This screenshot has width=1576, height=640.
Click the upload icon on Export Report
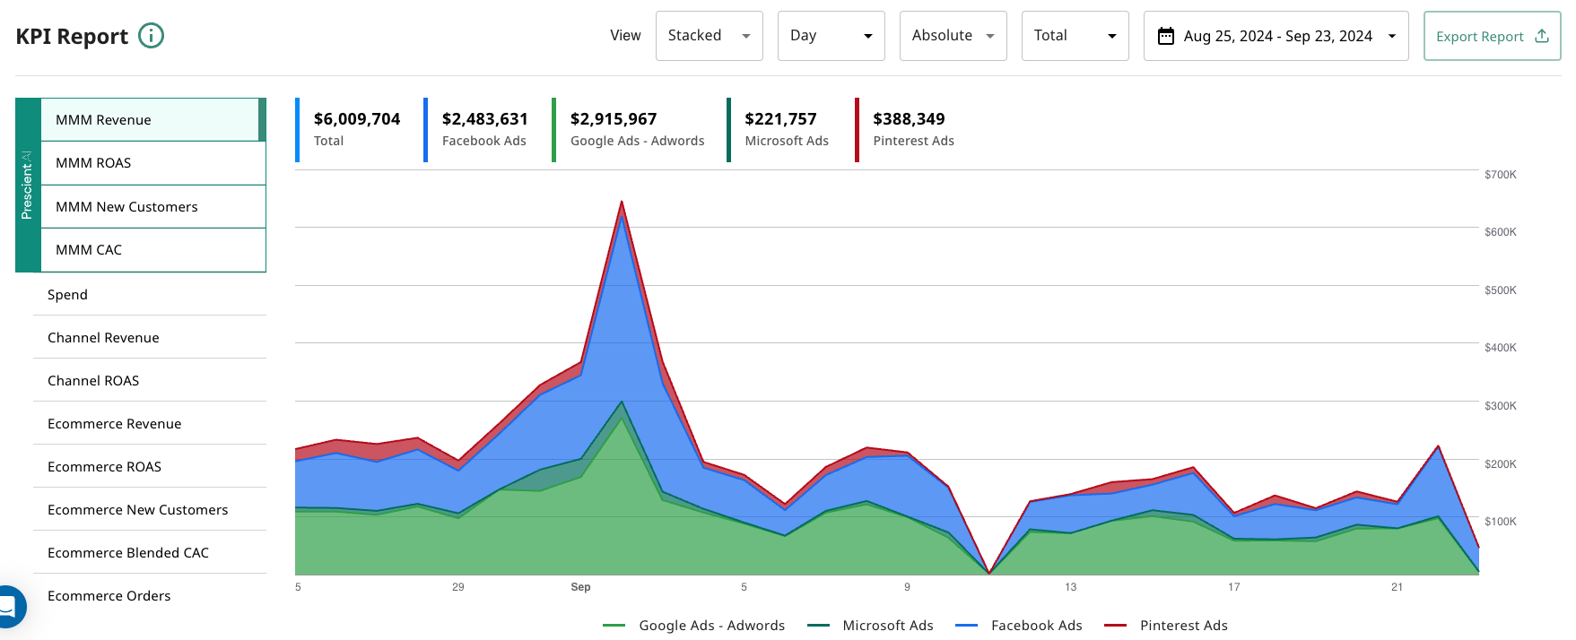pyautogui.click(x=1541, y=36)
